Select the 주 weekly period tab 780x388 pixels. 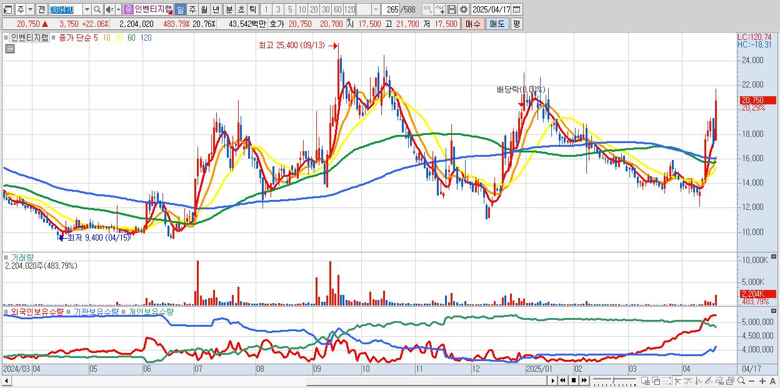click(x=192, y=9)
